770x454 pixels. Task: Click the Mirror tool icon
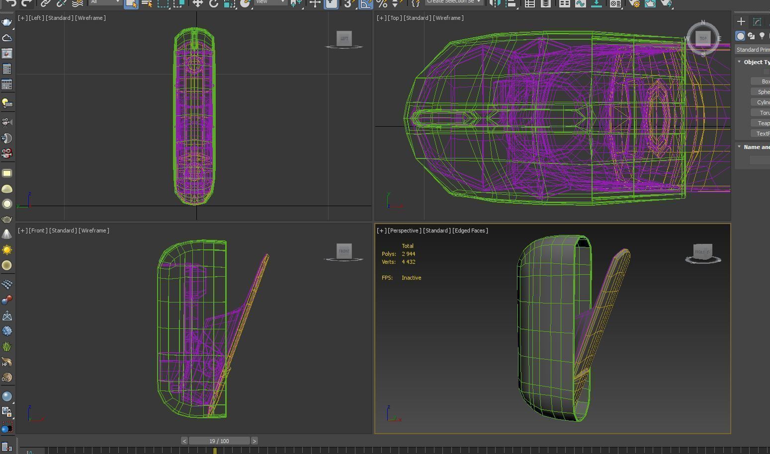(x=495, y=3)
